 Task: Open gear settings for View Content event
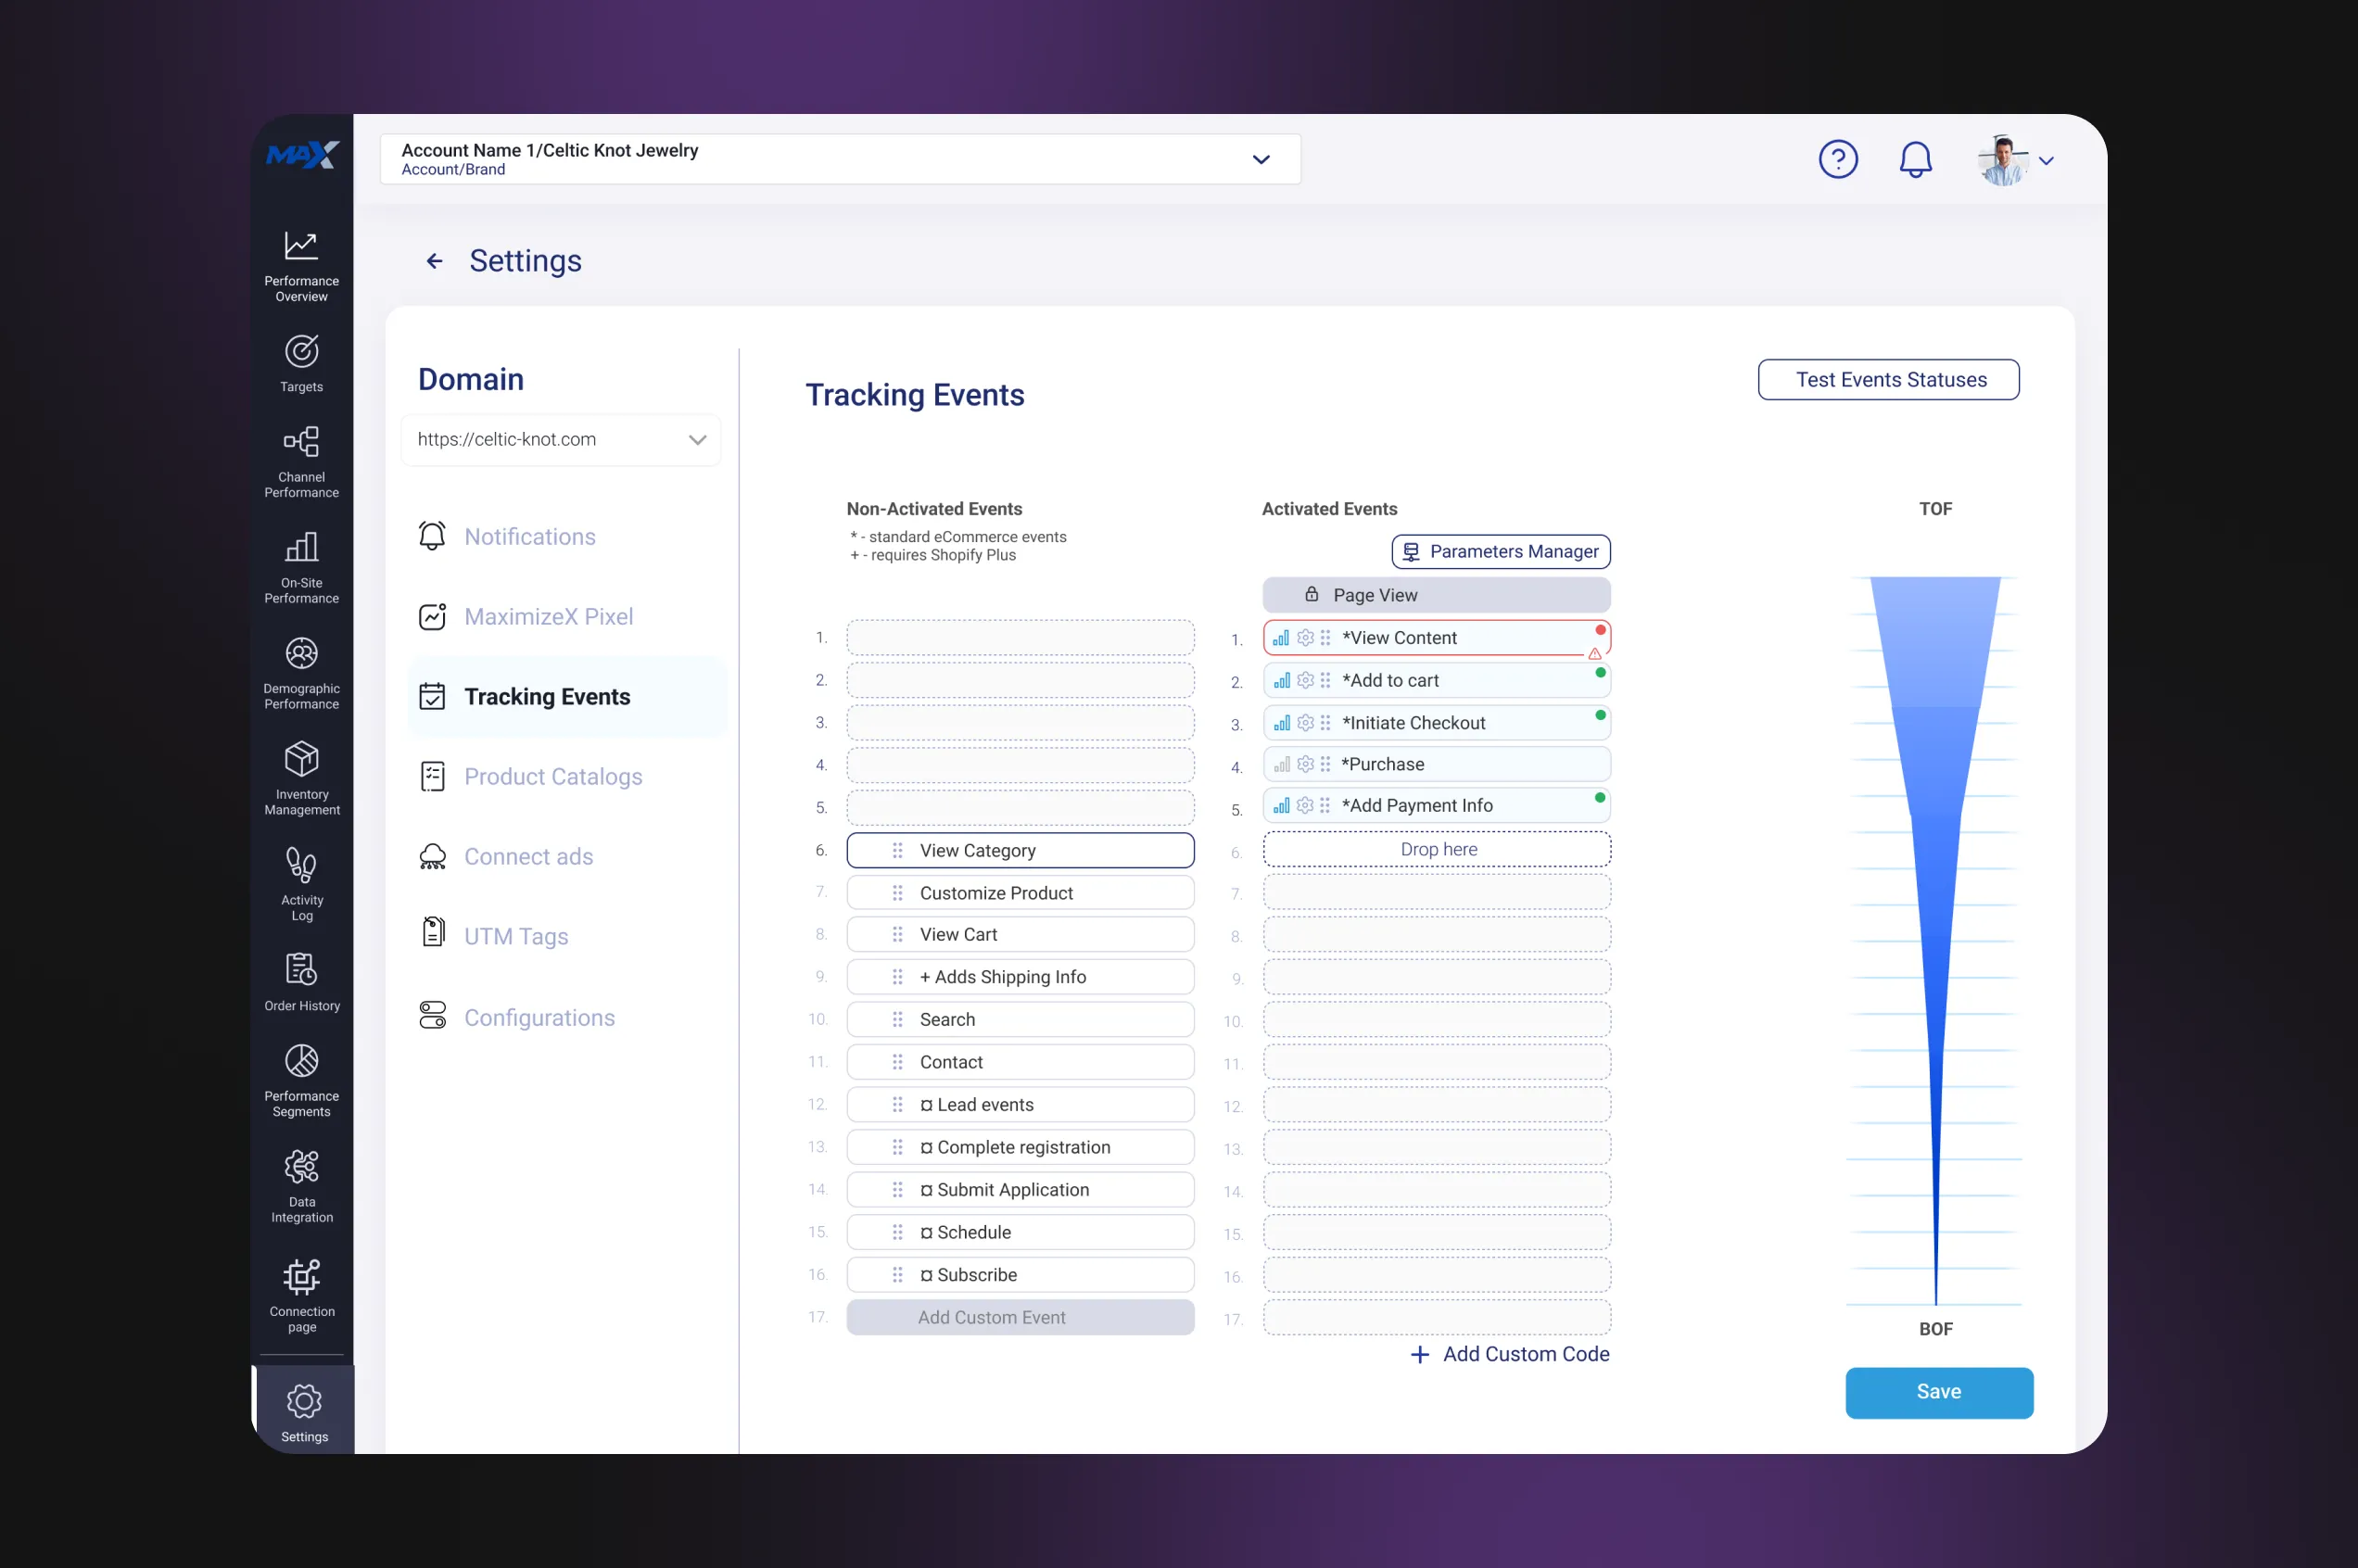pyautogui.click(x=1305, y=638)
